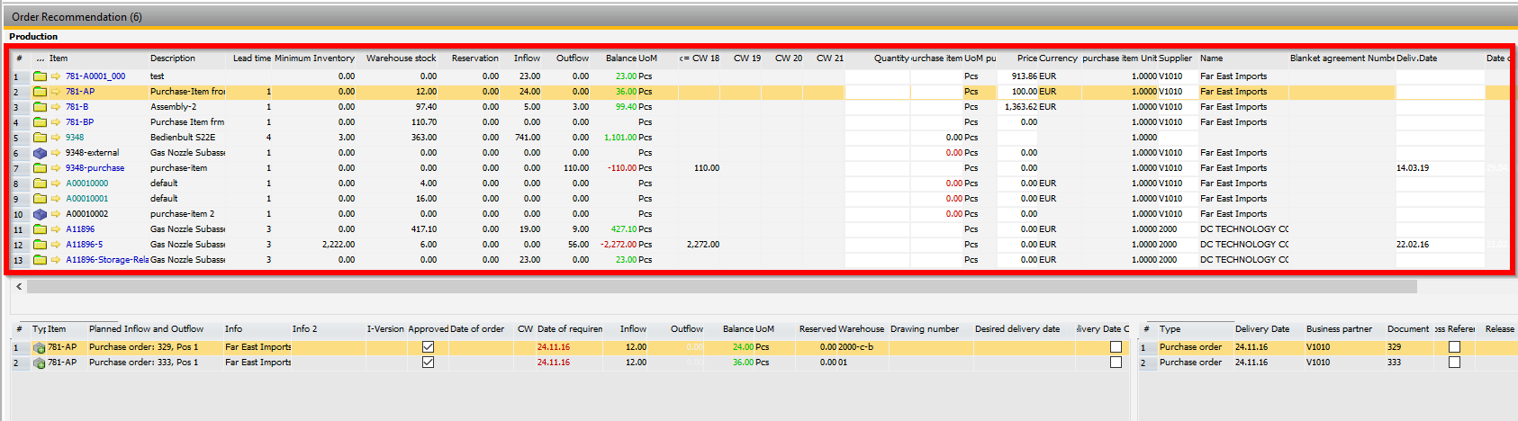This screenshot has height=421, width=1518.
Task: Open item link A11896-Storage-Rela
Action: point(106,260)
